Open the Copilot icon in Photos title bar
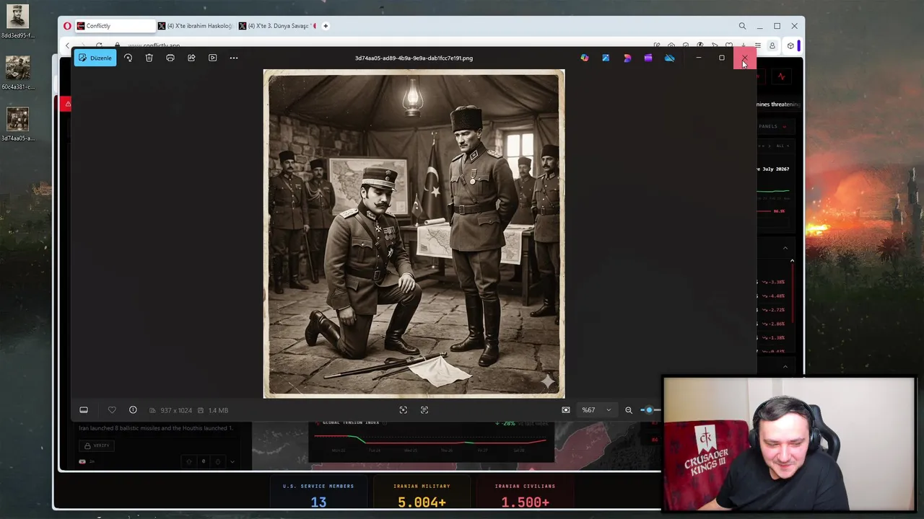The image size is (924, 519). [x=585, y=58]
